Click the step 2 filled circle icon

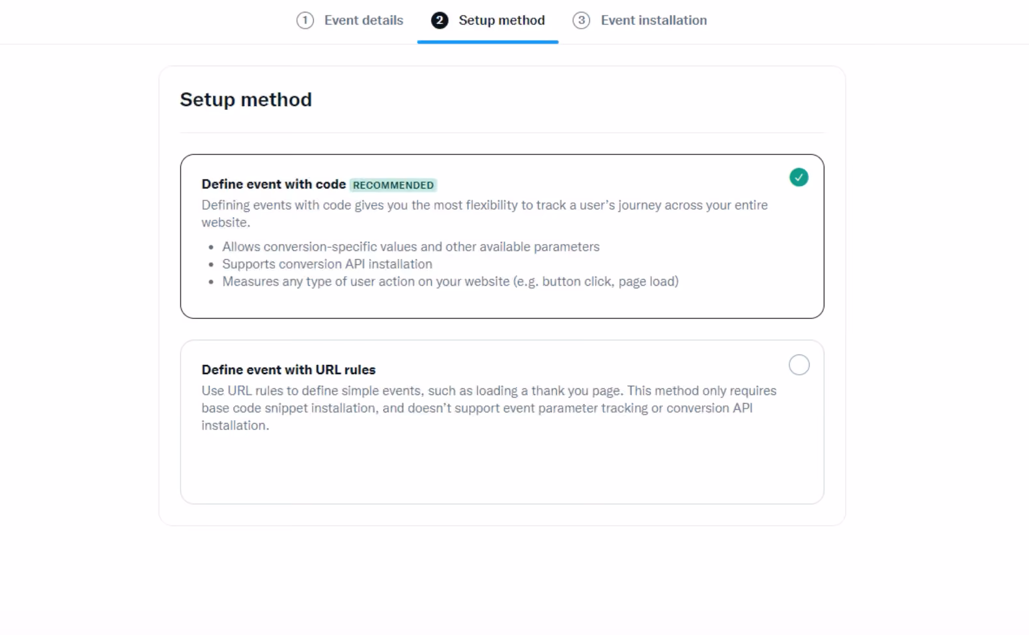point(440,20)
